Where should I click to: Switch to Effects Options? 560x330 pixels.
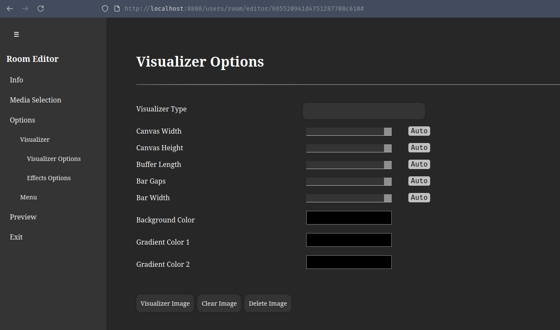(x=49, y=178)
